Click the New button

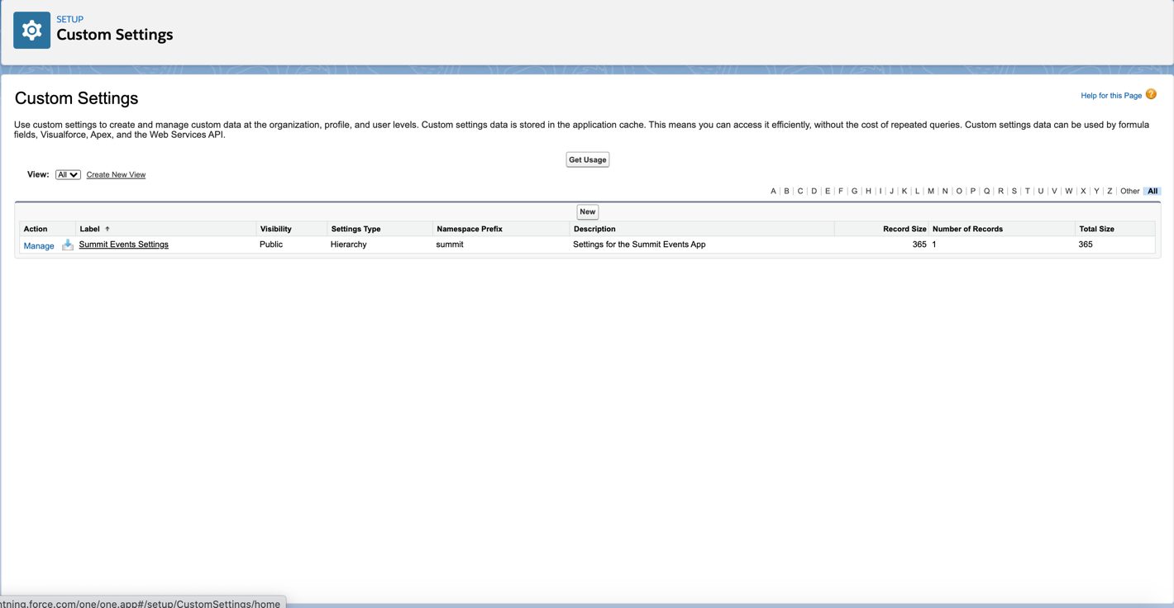587,211
